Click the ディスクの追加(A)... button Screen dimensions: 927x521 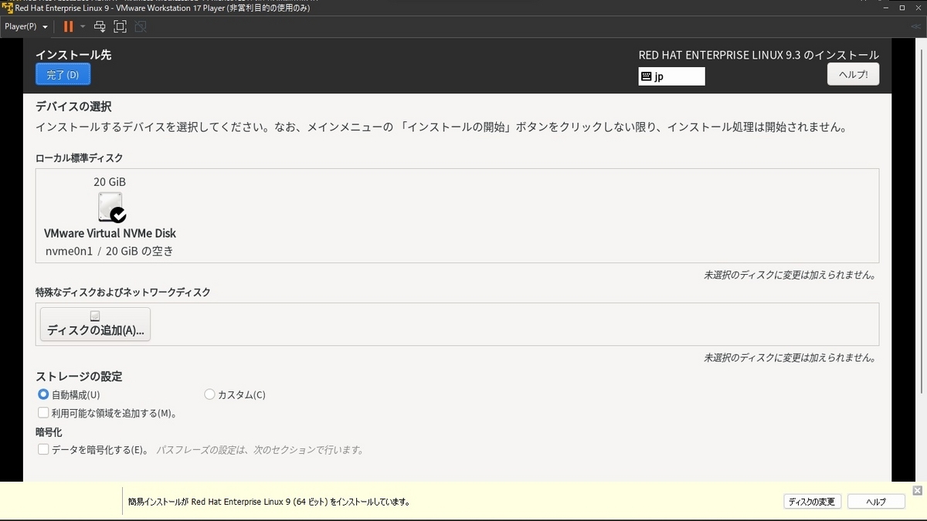pos(96,324)
